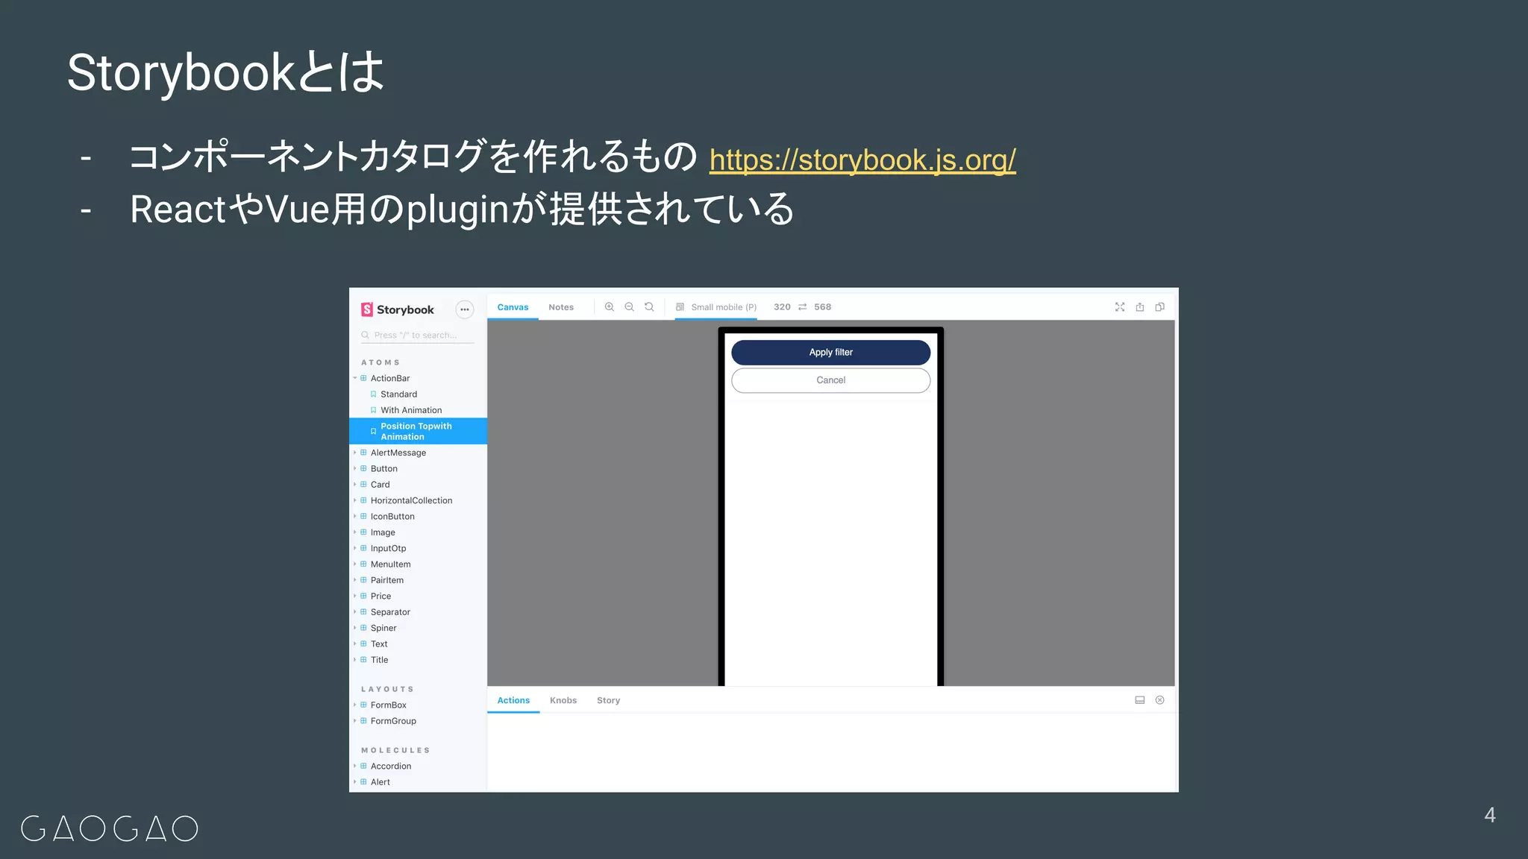
Task: Open the Alert molecule component
Action: click(x=380, y=782)
